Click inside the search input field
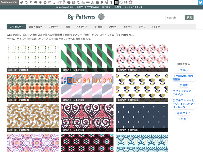Image resolution: width=203 pixels, height=152 pixels. point(175,18)
